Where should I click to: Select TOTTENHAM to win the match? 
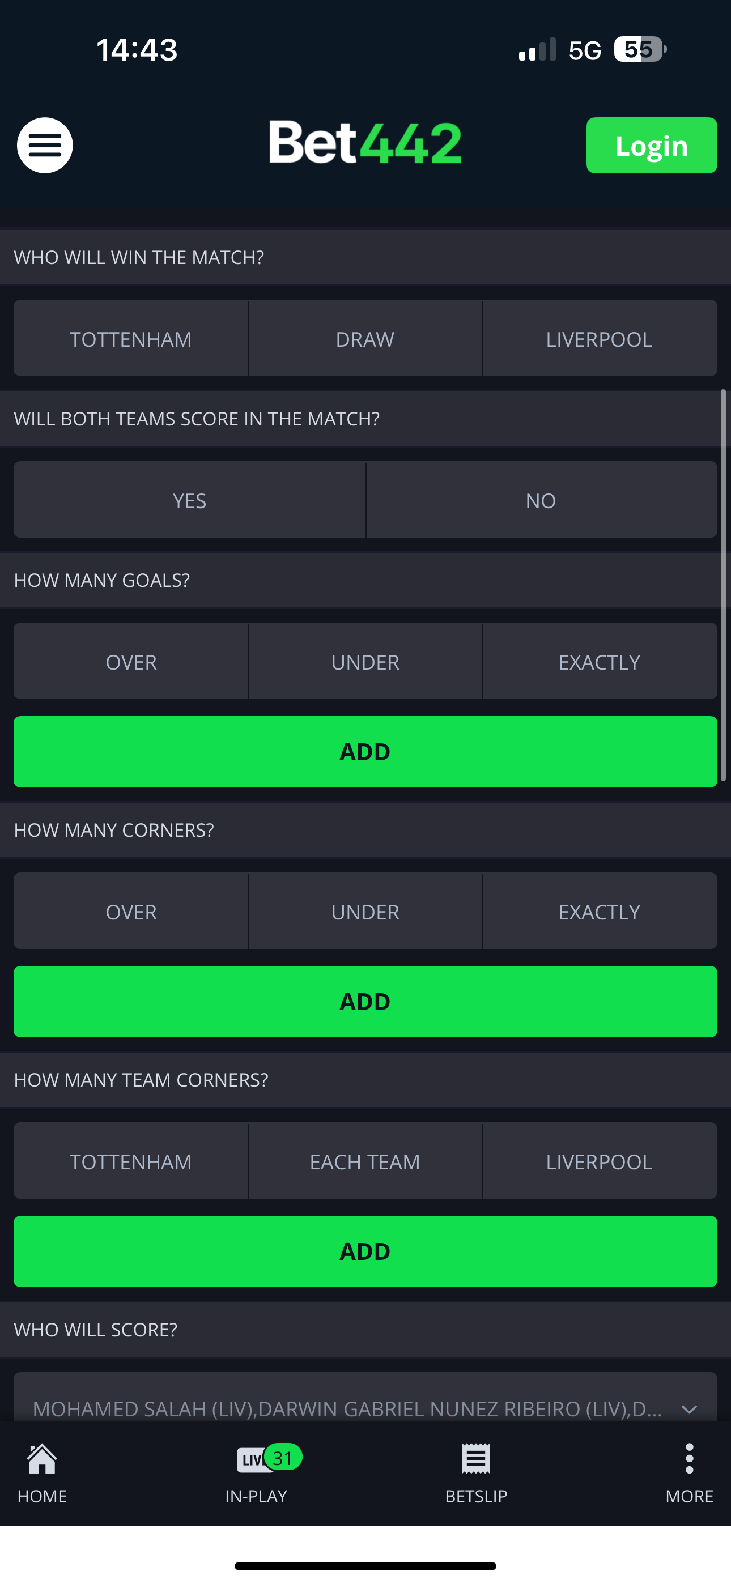[x=130, y=338]
